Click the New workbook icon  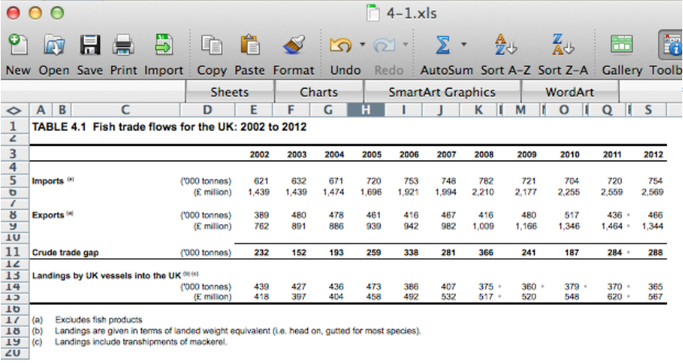[17, 44]
